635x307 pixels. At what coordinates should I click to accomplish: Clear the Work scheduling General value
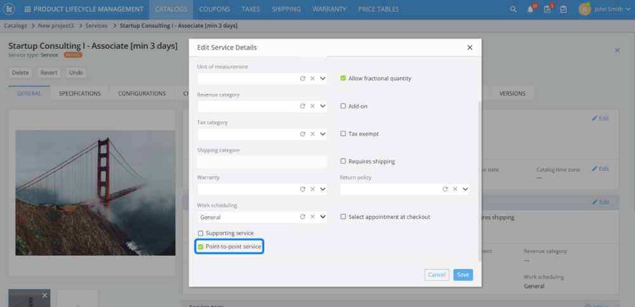[x=312, y=217]
